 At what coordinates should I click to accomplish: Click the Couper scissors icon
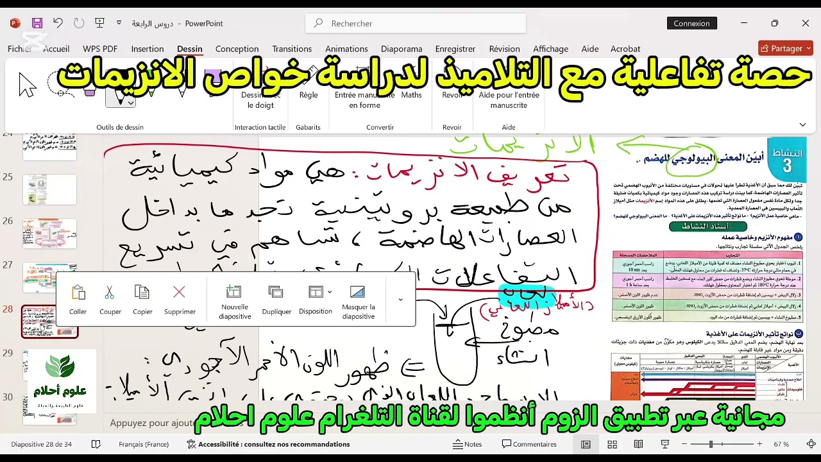[x=110, y=300]
